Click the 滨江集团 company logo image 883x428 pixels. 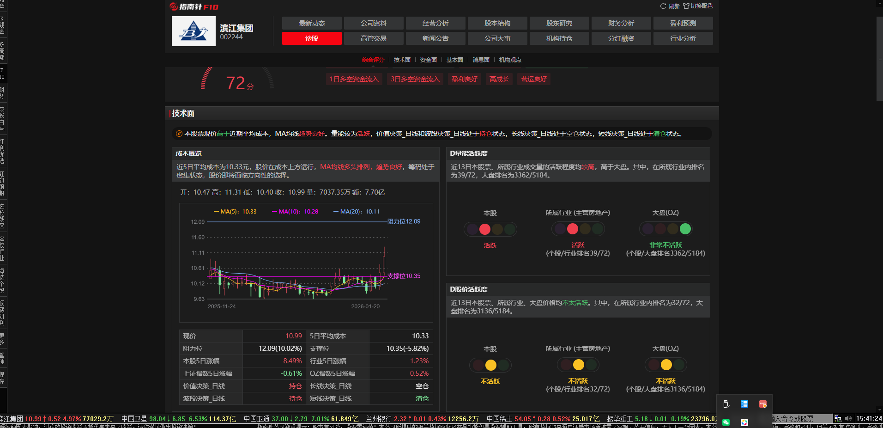coord(194,31)
